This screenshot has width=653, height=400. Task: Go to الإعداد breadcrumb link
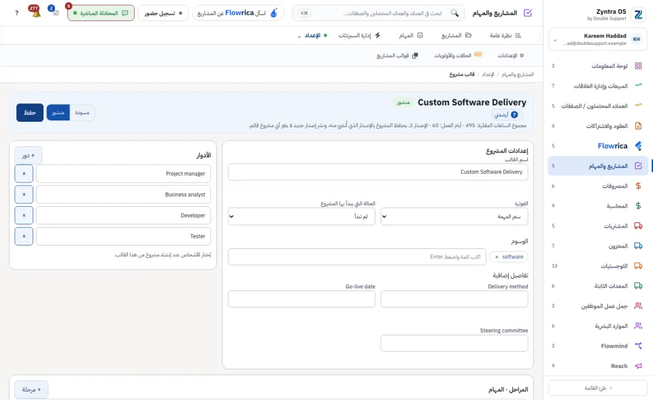(x=488, y=74)
